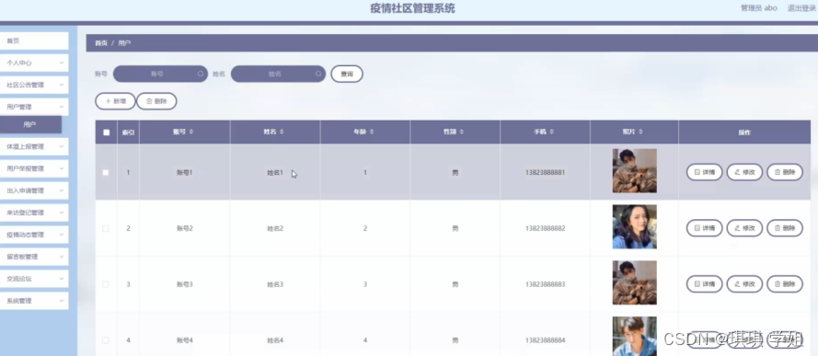818x356 pixels.
Task: Click the 新增 add button
Action: 115,101
